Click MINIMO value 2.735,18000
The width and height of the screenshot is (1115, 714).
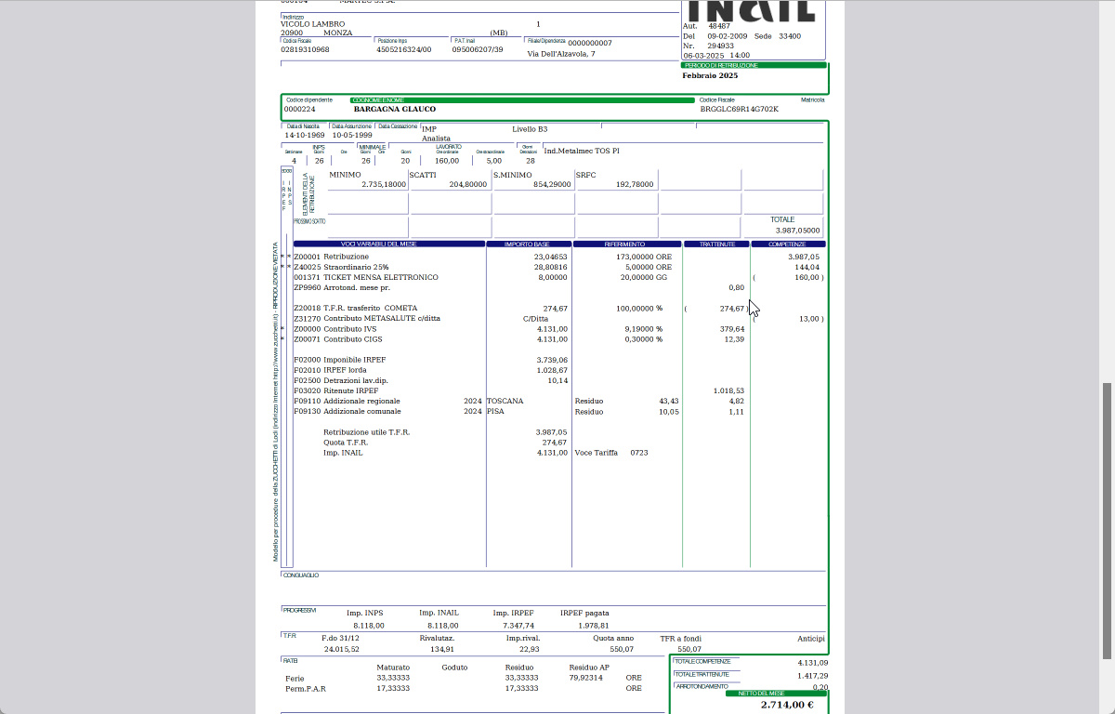384,184
